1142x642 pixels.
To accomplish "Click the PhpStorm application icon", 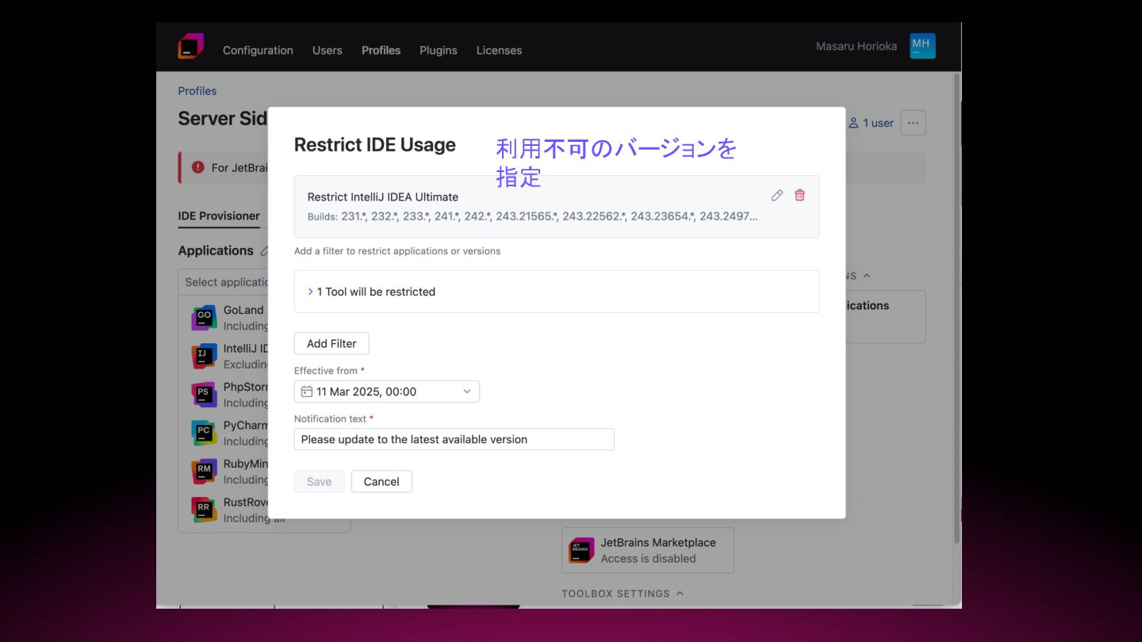I will [204, 394].
